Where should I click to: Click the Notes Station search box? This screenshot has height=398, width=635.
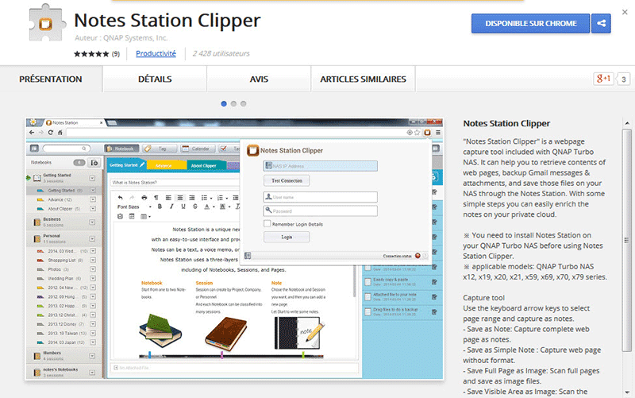click(x=66, y=149)
